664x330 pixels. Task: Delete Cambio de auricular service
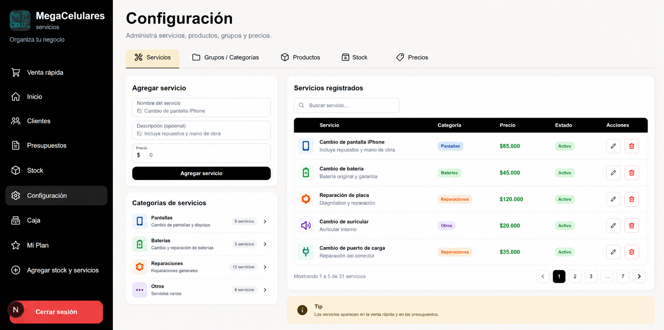click(x=631, y=226)
